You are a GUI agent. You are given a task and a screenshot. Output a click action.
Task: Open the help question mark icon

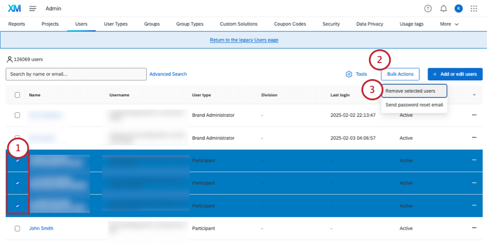coord(428,9)
